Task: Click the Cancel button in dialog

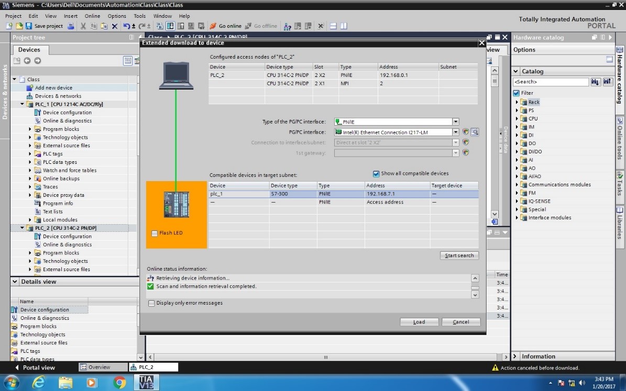Action: pyautogui.click(x=460, y=322)
